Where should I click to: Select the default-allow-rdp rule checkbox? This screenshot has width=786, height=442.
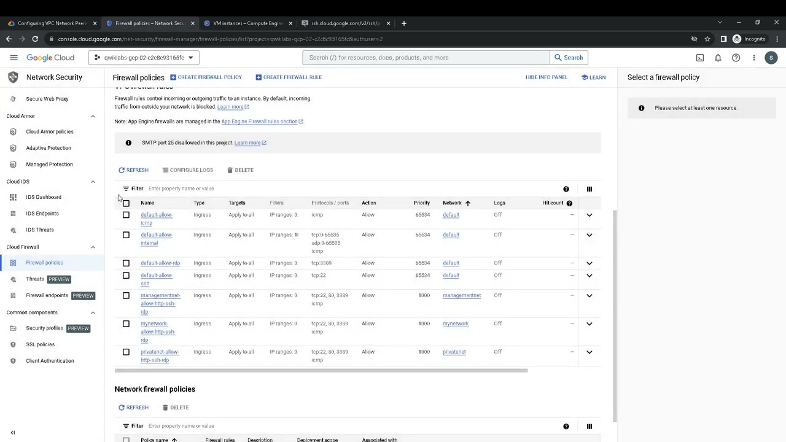coord(126,263)
